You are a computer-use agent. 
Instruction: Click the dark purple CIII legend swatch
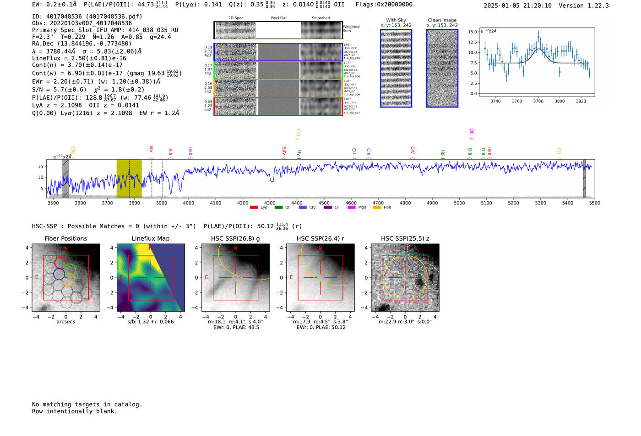click(x=328, y=208)
